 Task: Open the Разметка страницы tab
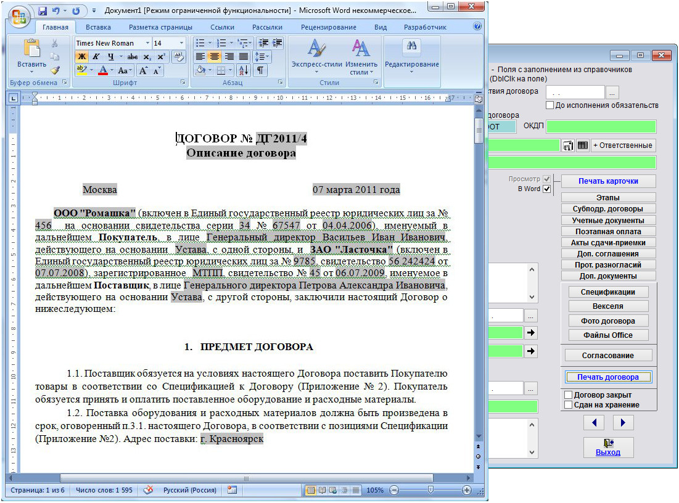[161, 27]
